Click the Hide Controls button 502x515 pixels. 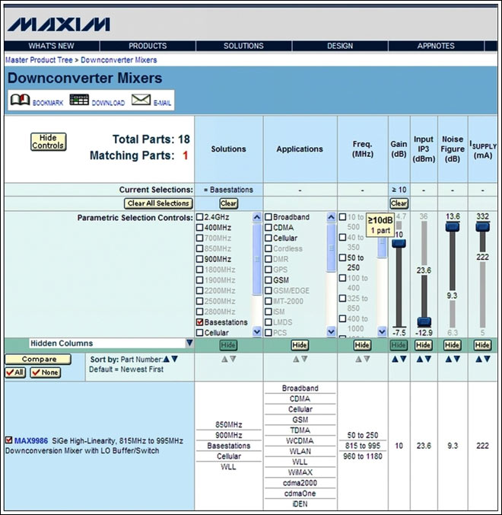click(49, 142)
